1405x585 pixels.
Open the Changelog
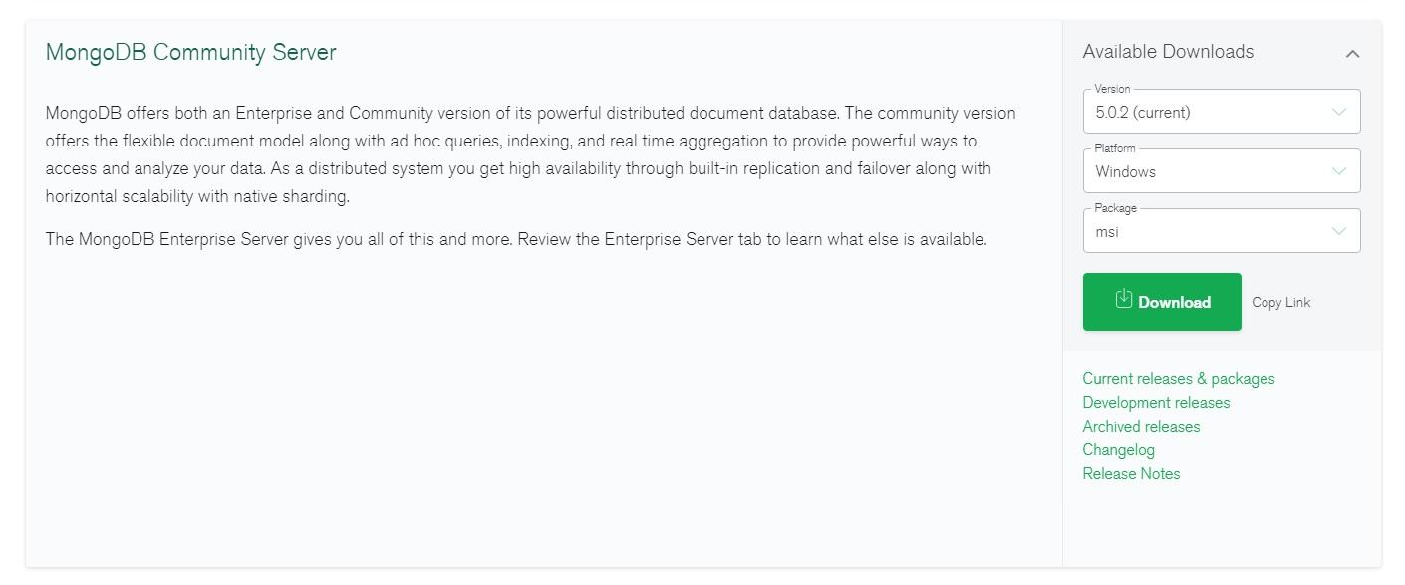click(1118, 449)
